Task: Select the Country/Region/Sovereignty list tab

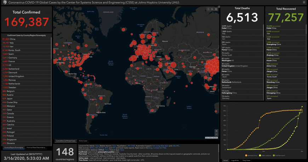Action: pos(13,147)
